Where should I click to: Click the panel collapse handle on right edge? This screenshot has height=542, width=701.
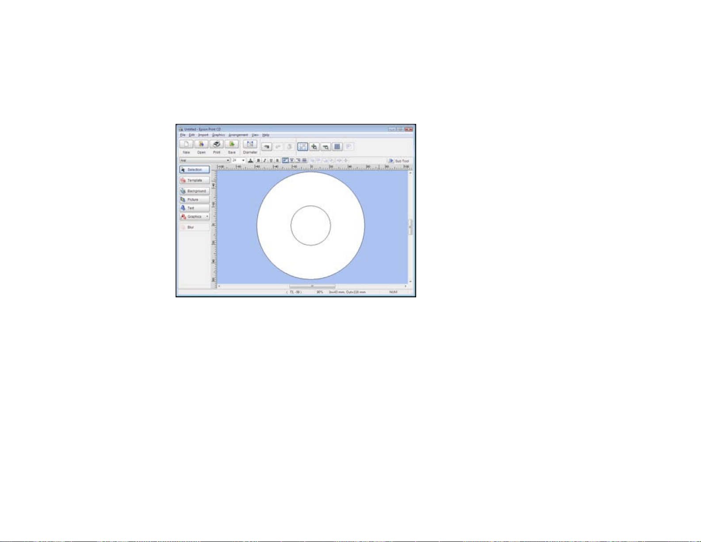tap(410, 227)
